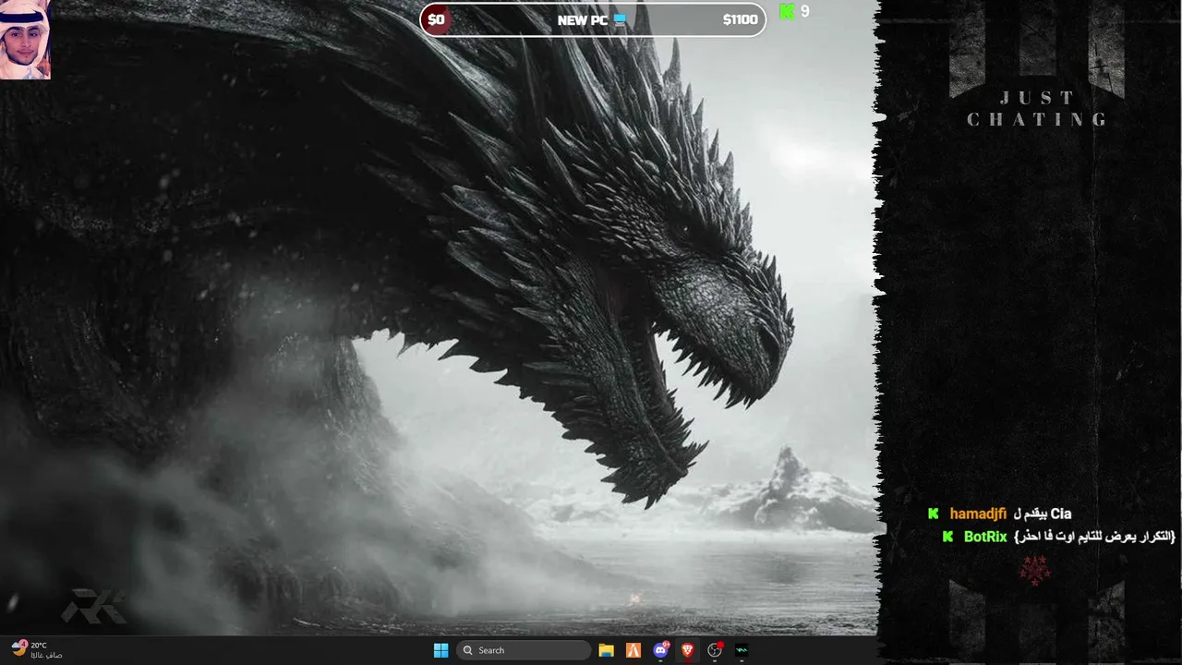Viewport: 1182px width, 665px height.
Task: Launch the orange FiveM taskbar icon
Action: [633, 650]
